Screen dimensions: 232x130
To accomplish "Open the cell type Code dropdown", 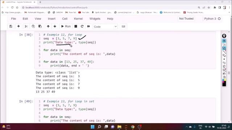I will pos(105,26).
